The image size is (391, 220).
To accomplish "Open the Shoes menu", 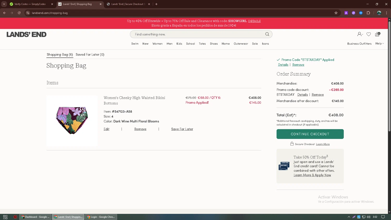I will tap(214, 44).
